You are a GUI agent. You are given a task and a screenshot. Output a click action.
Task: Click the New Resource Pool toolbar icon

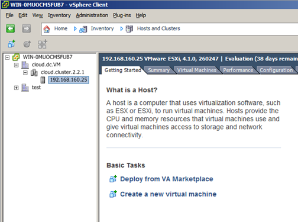pyautogui.click(x=27, y=44)
